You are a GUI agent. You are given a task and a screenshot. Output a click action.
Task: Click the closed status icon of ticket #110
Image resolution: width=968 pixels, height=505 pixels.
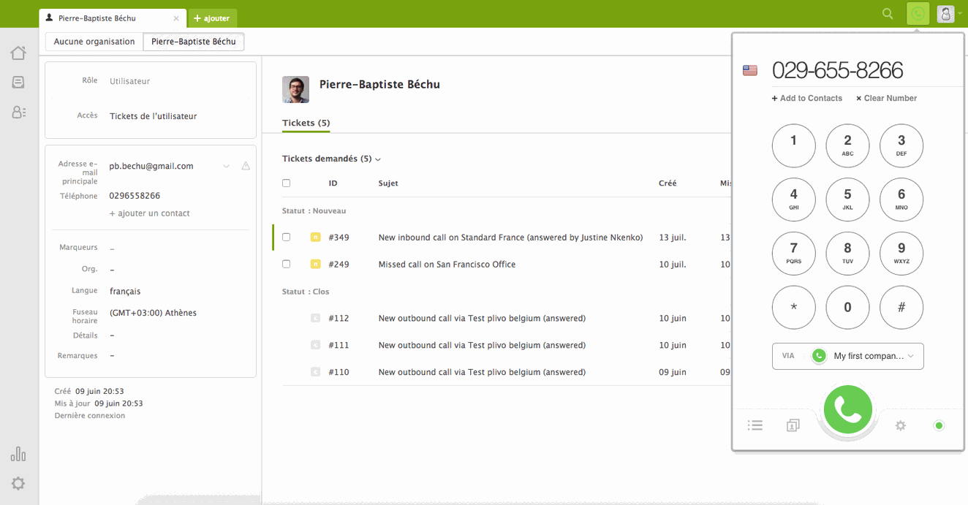click(x=316, y=372)
